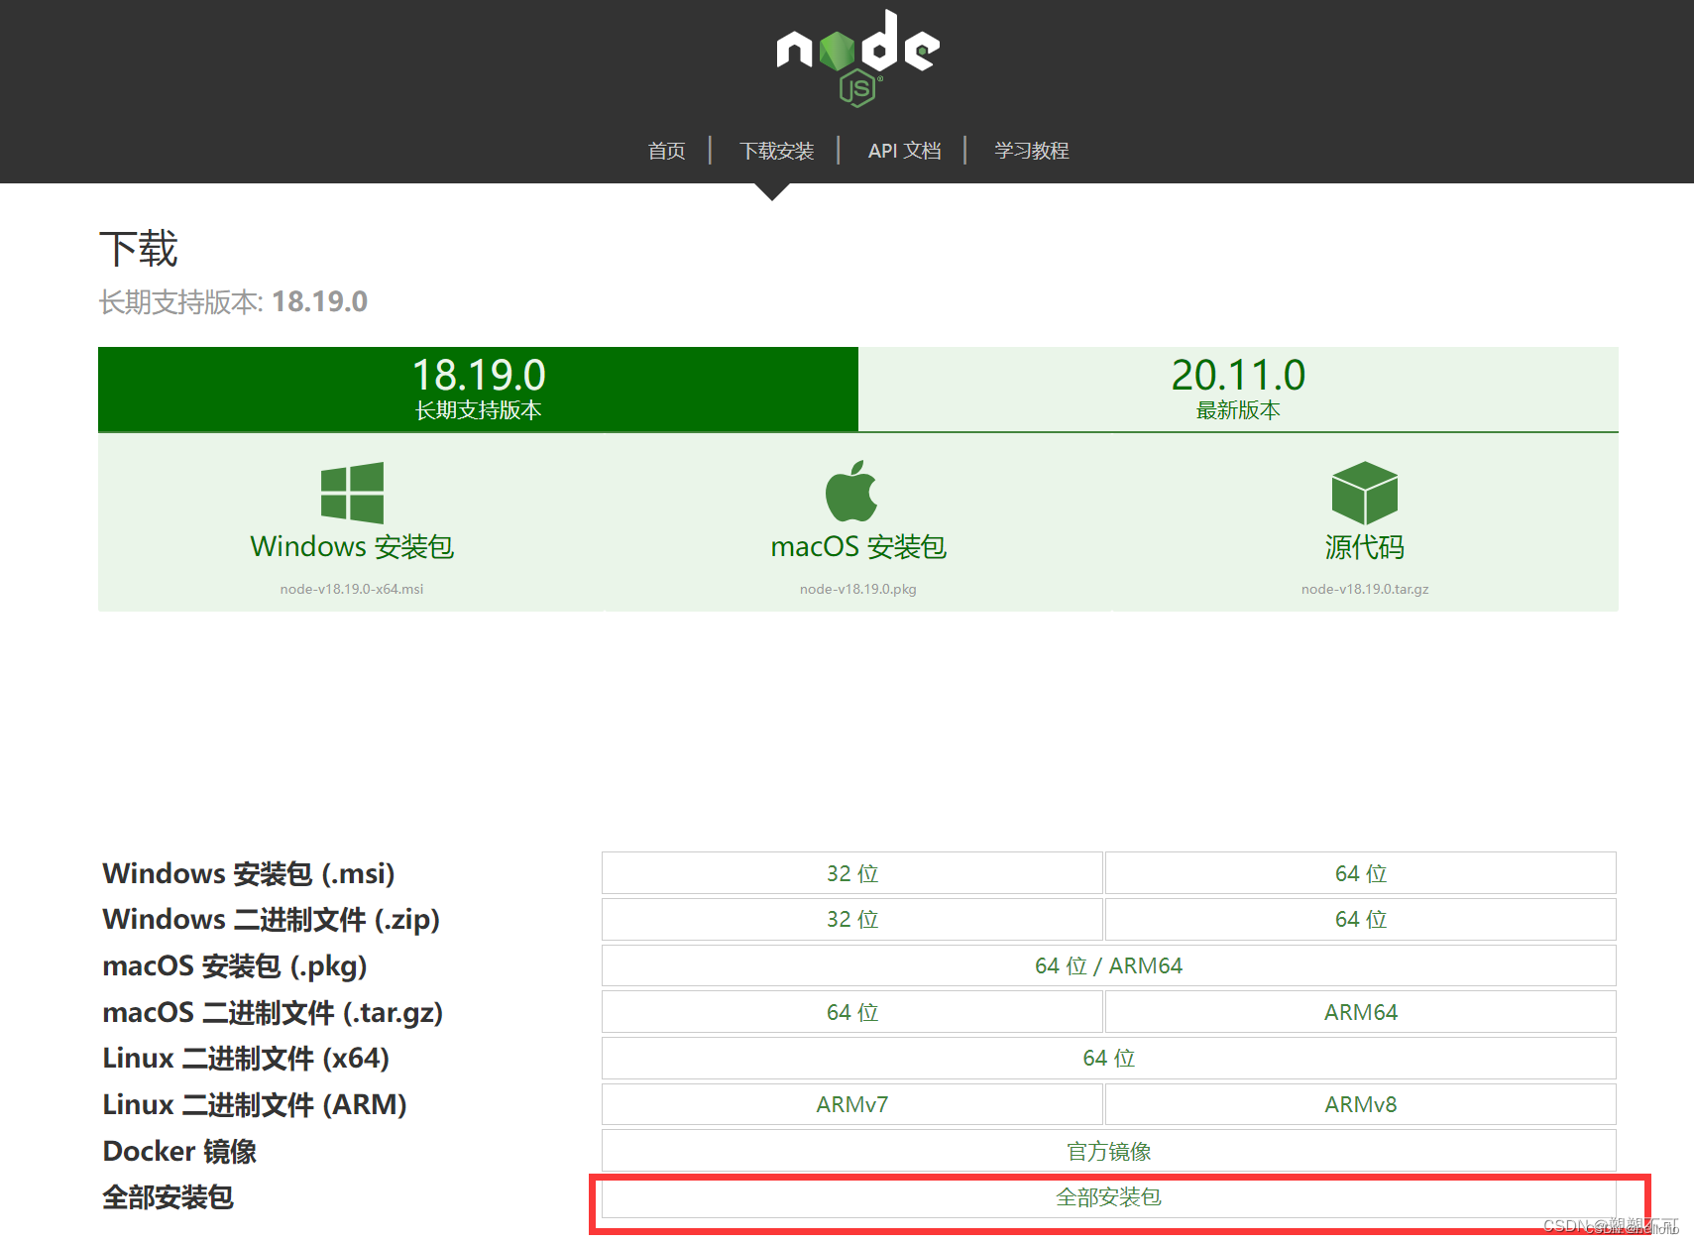Download ARMv7 Linux binary
This screenshot has height=1244, width=1694.
(852, 1104)
